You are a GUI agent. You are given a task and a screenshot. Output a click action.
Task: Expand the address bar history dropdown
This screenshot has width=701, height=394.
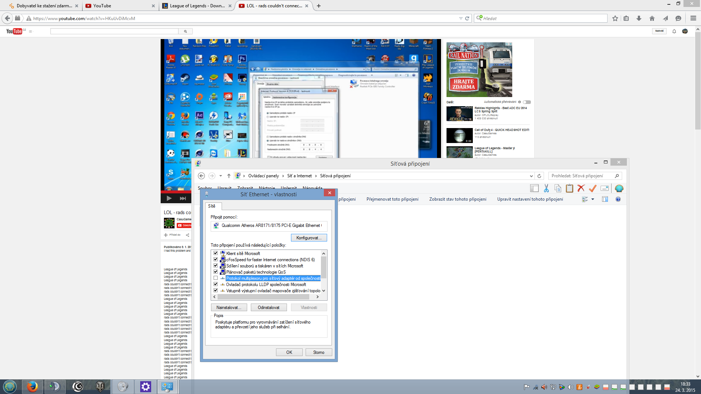pyautogui.click(x=531, y=176)
